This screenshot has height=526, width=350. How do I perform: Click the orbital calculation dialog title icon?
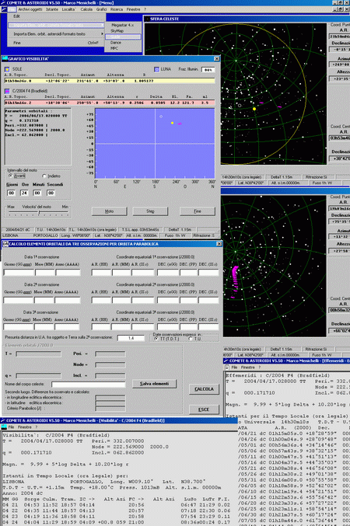pyautogui.click(x=5, y=244)
